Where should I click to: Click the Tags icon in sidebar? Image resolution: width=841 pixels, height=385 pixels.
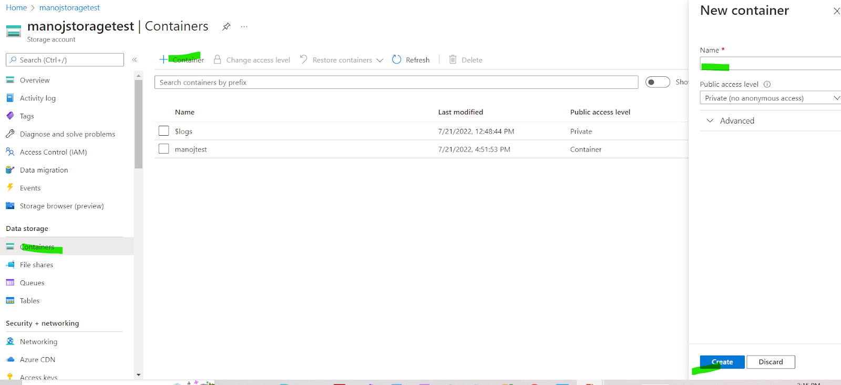click(x=10, y=116)
